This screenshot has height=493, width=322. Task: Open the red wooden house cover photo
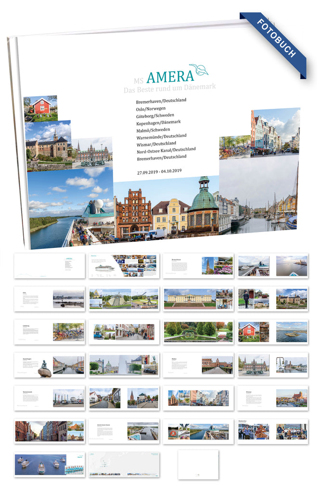[x=41, y=108]
